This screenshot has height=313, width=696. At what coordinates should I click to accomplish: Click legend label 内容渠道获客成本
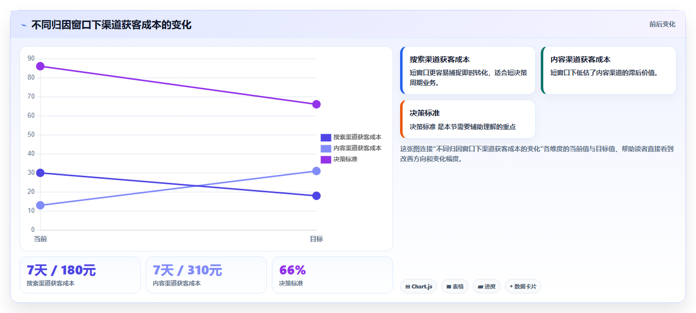pos(358,148)
